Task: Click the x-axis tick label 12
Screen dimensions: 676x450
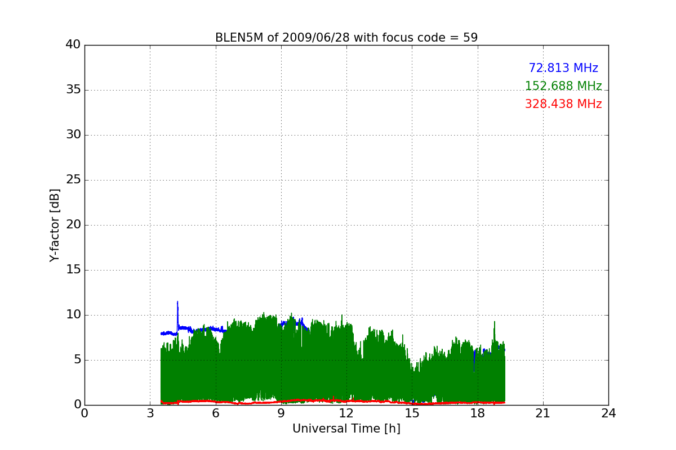Action: tap(346, 413)
